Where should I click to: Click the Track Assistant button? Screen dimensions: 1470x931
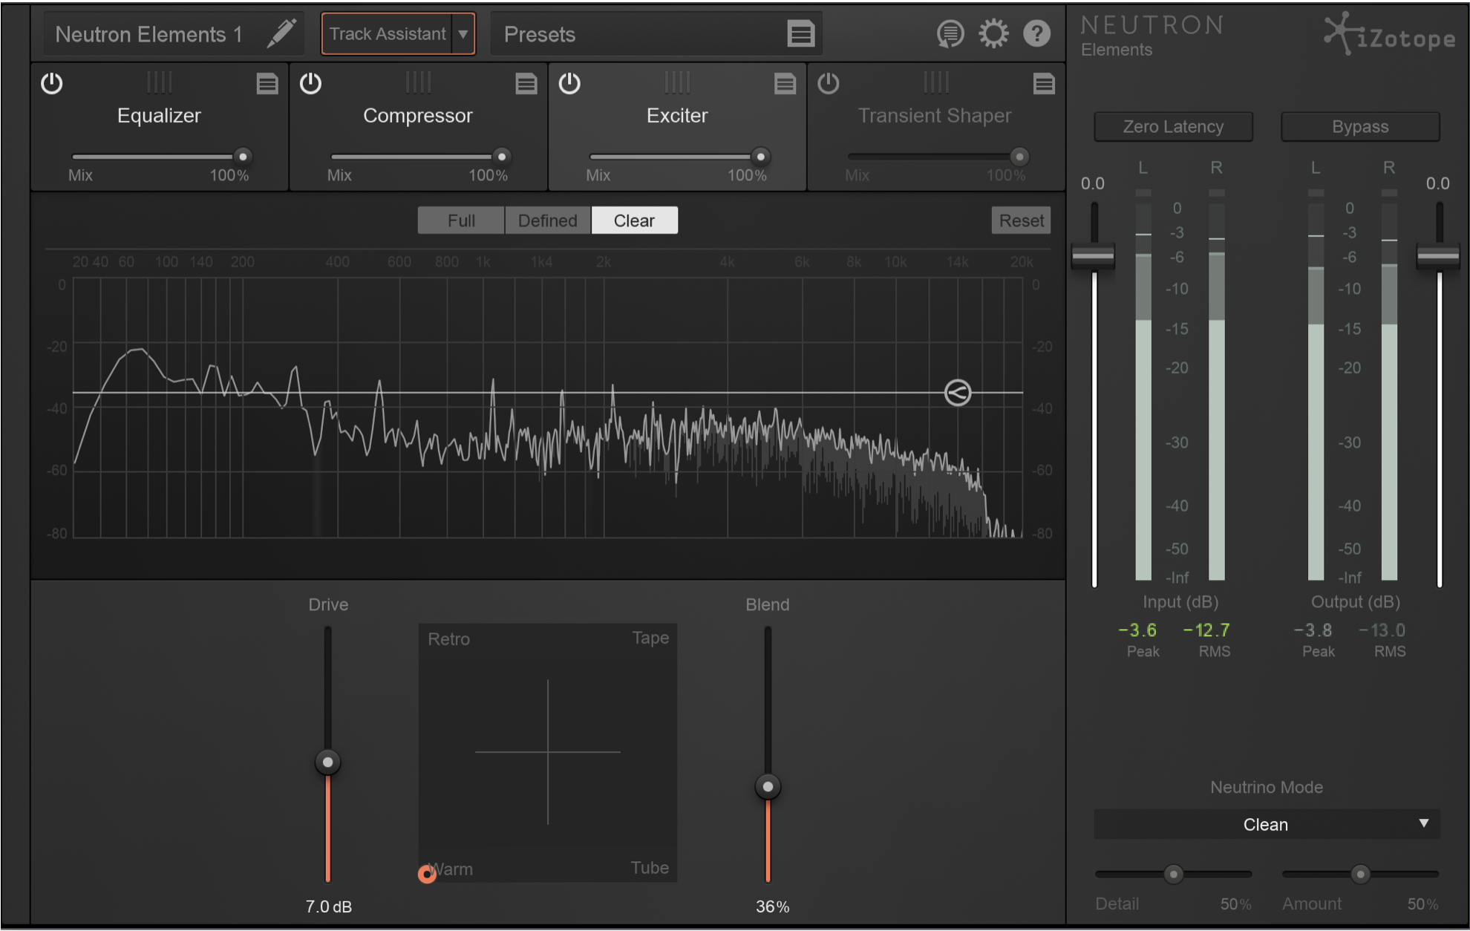tap(387, 33)
